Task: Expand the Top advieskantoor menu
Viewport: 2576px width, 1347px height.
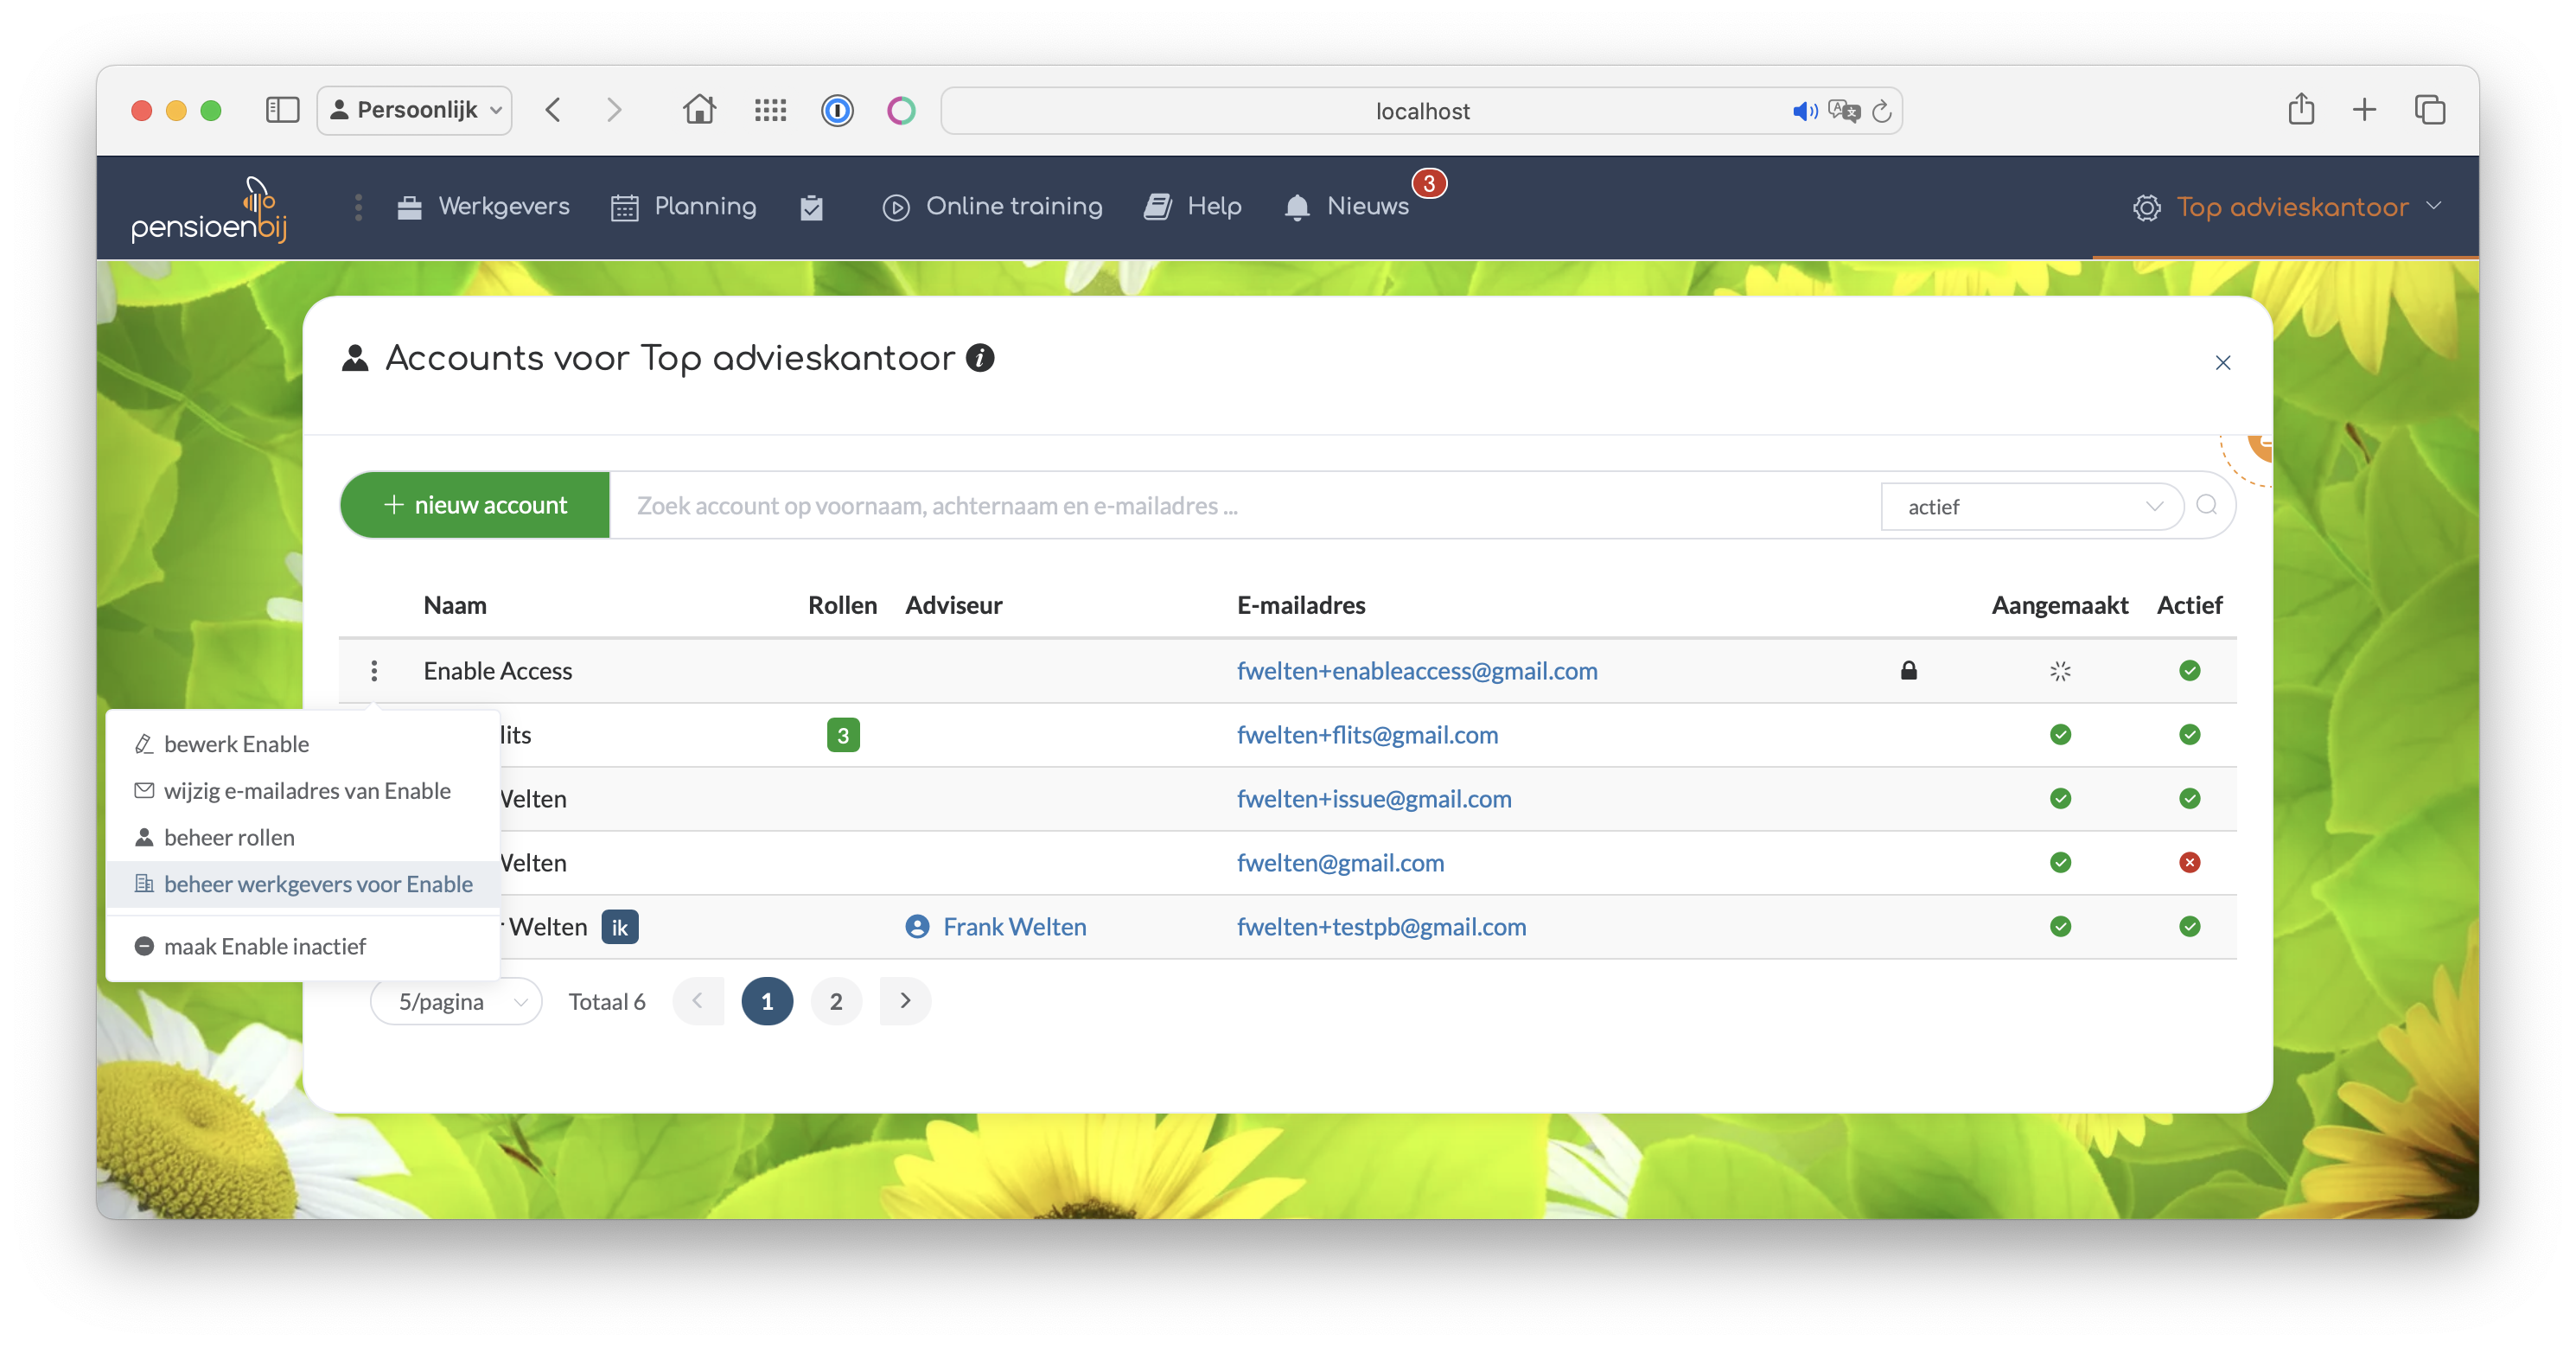Action: (x=2288, y=207)
